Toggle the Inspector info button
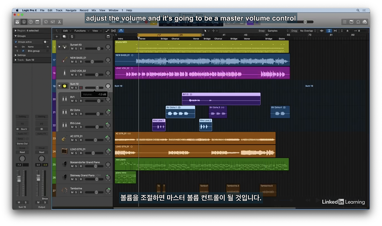 [x=24, y=22]
